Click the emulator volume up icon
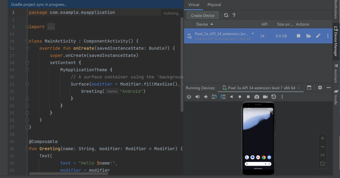Screen dimensions: 340x178 (197, 97)
